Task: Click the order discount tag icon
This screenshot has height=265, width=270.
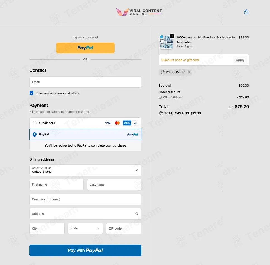Action: (x=160, y=98)
